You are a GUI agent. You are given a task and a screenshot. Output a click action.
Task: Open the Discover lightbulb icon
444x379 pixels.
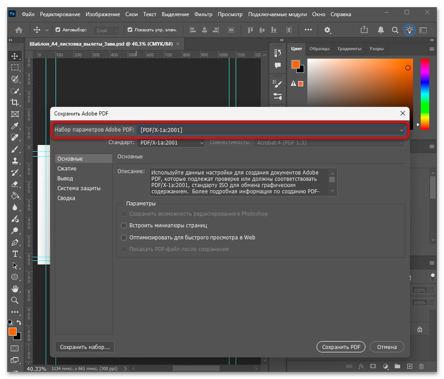pyautogui.click(x=410, y=30)
